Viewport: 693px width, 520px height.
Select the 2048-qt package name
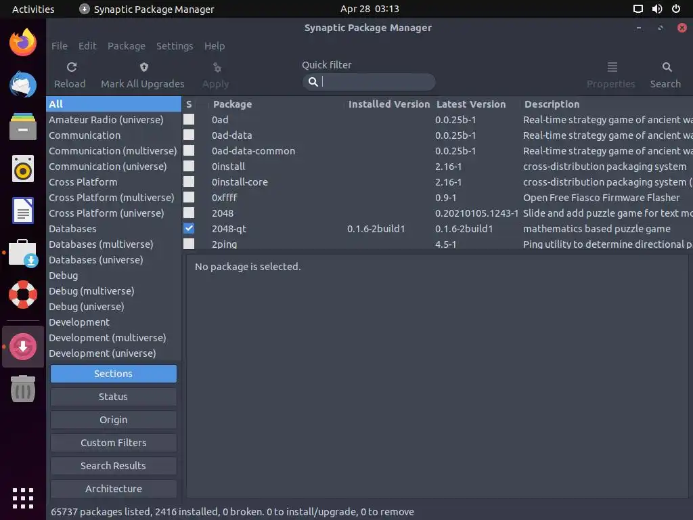(x=229, y=229)
